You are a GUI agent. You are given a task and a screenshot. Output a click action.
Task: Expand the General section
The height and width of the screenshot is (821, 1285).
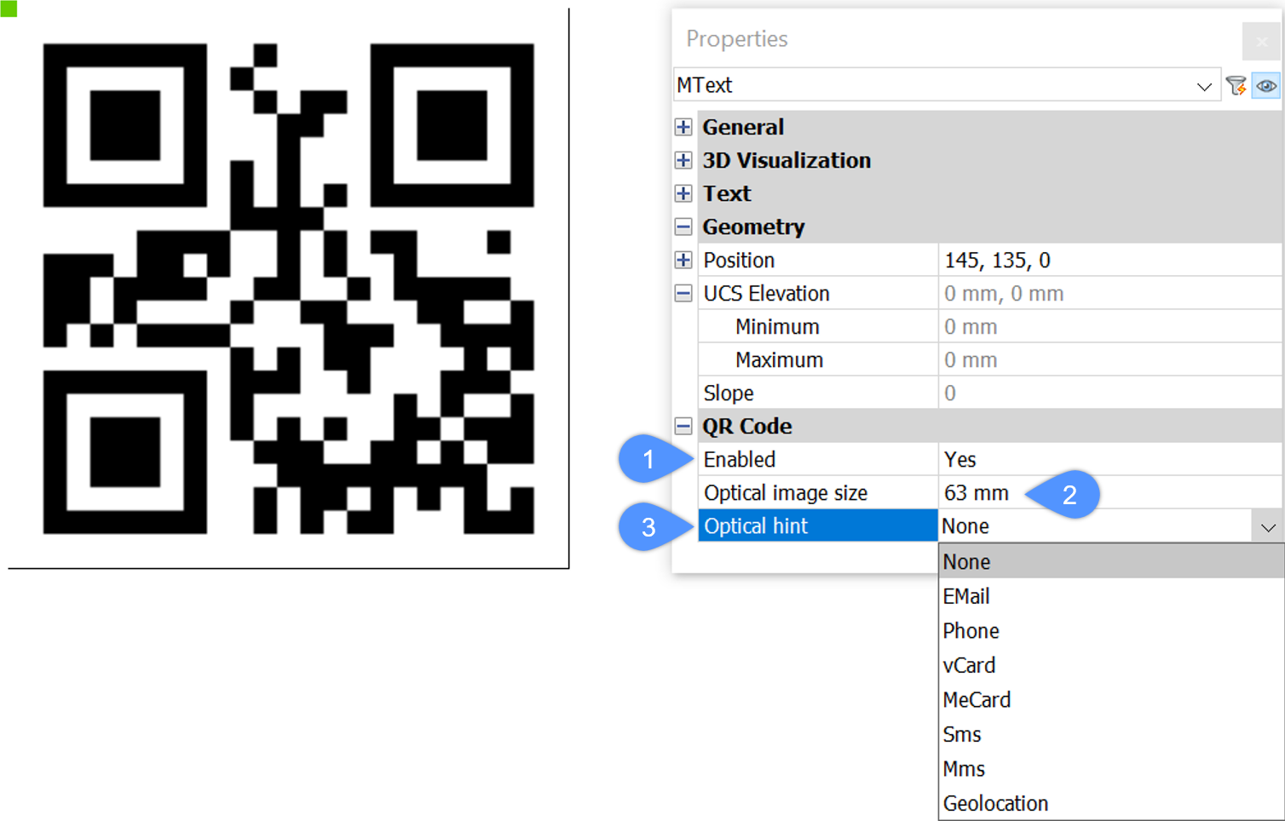pos(683,127)
